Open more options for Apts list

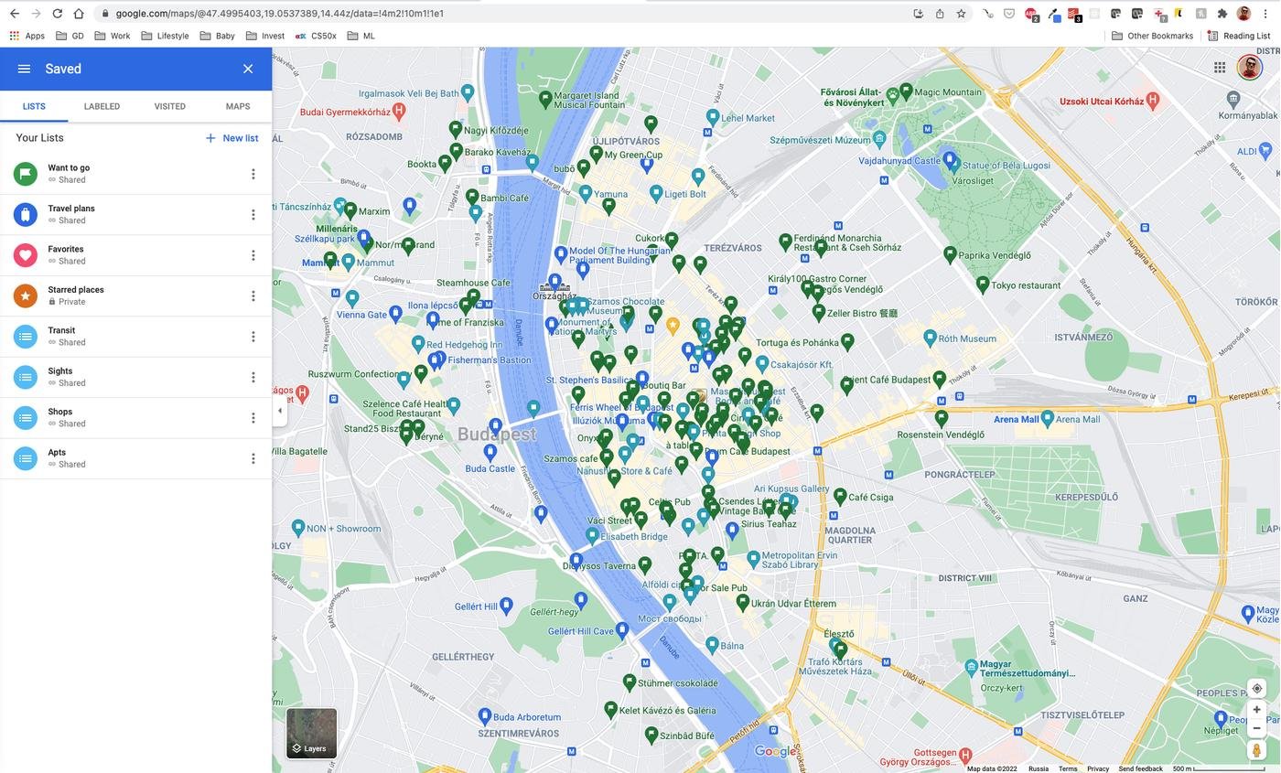(x=253, y=458)
